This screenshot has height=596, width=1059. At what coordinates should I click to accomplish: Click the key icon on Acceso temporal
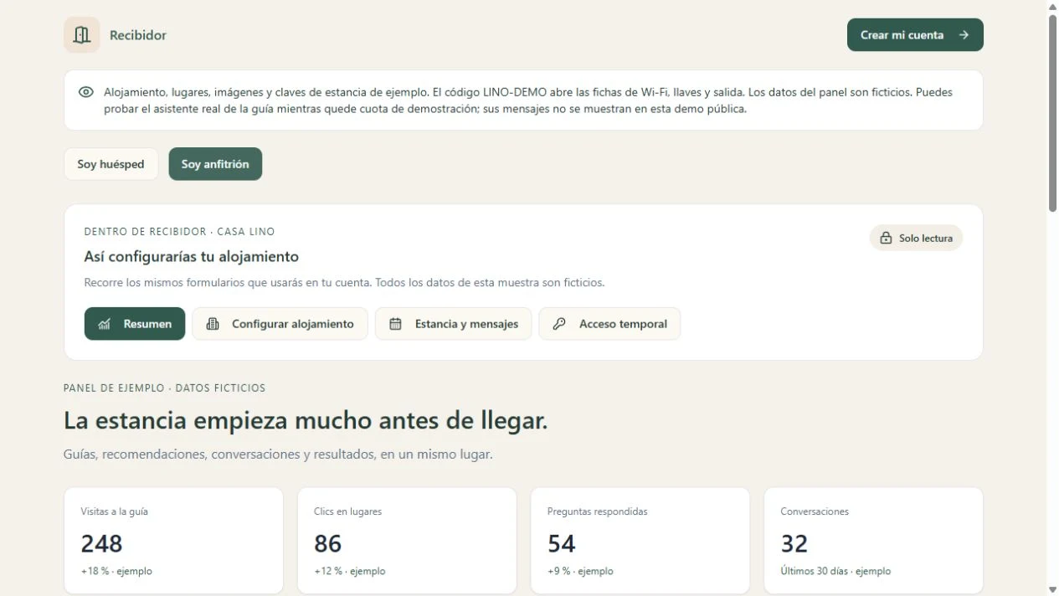tap(559, 324)
